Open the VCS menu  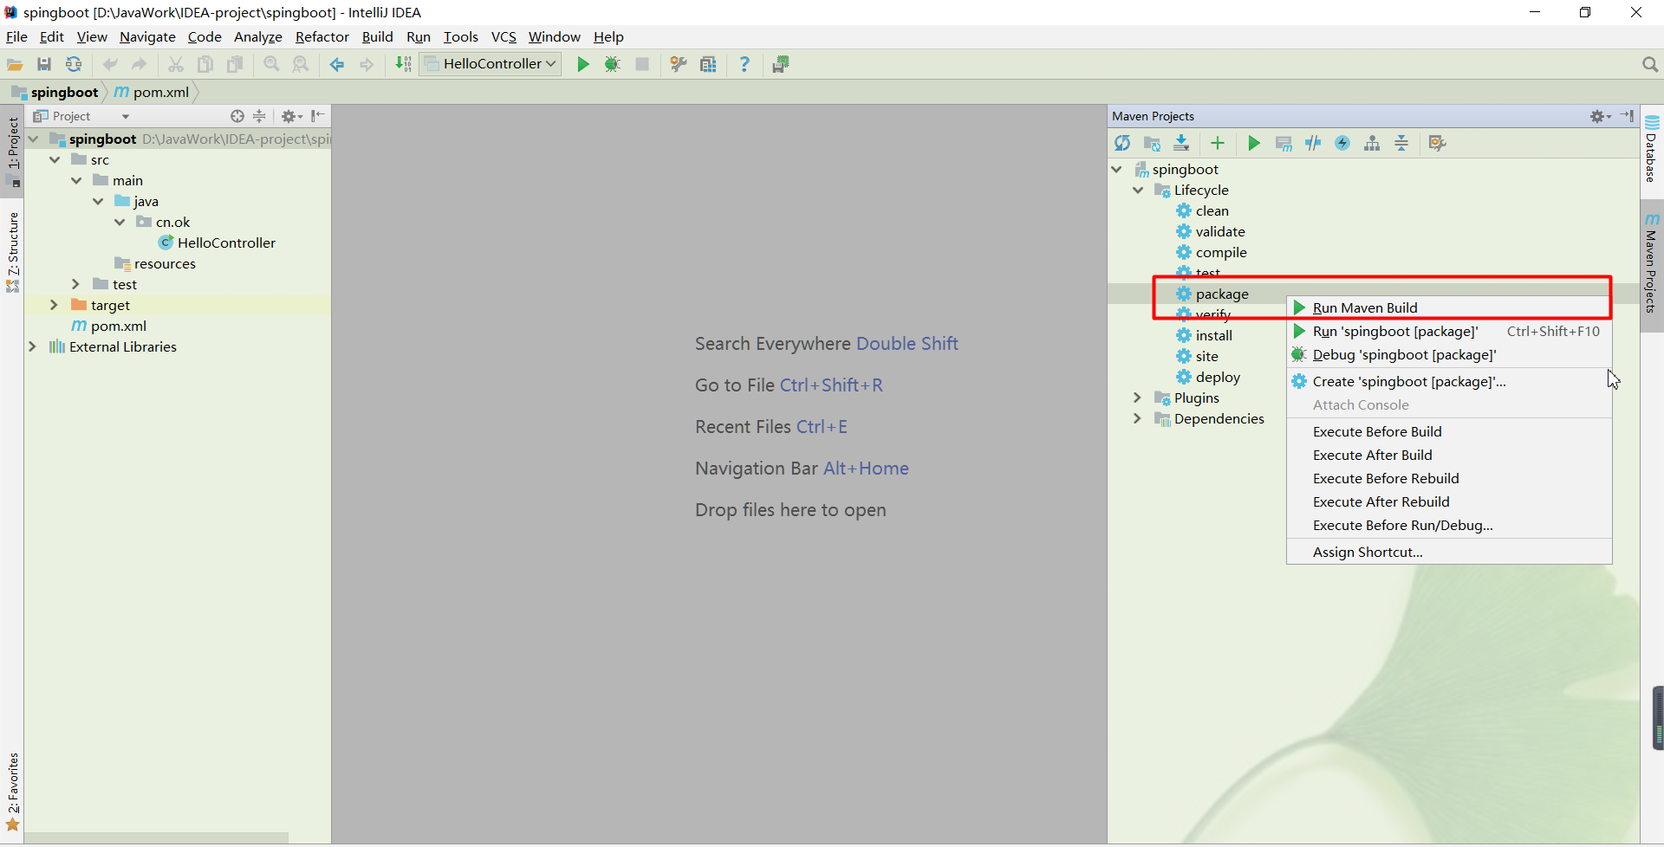504,36
